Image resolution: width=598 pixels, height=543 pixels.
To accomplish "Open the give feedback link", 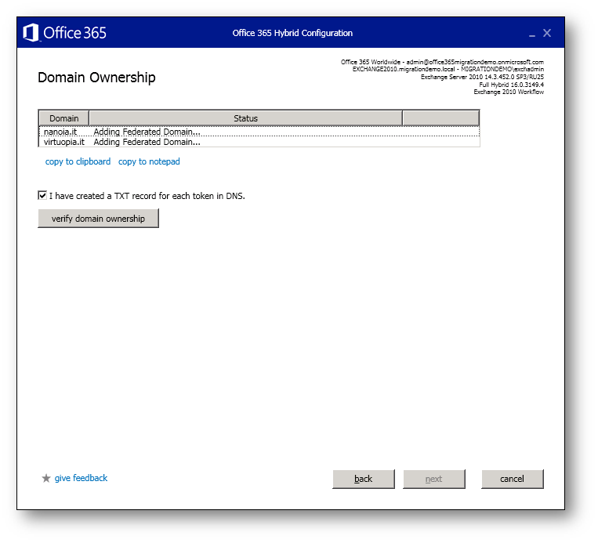I will [81, 478].
